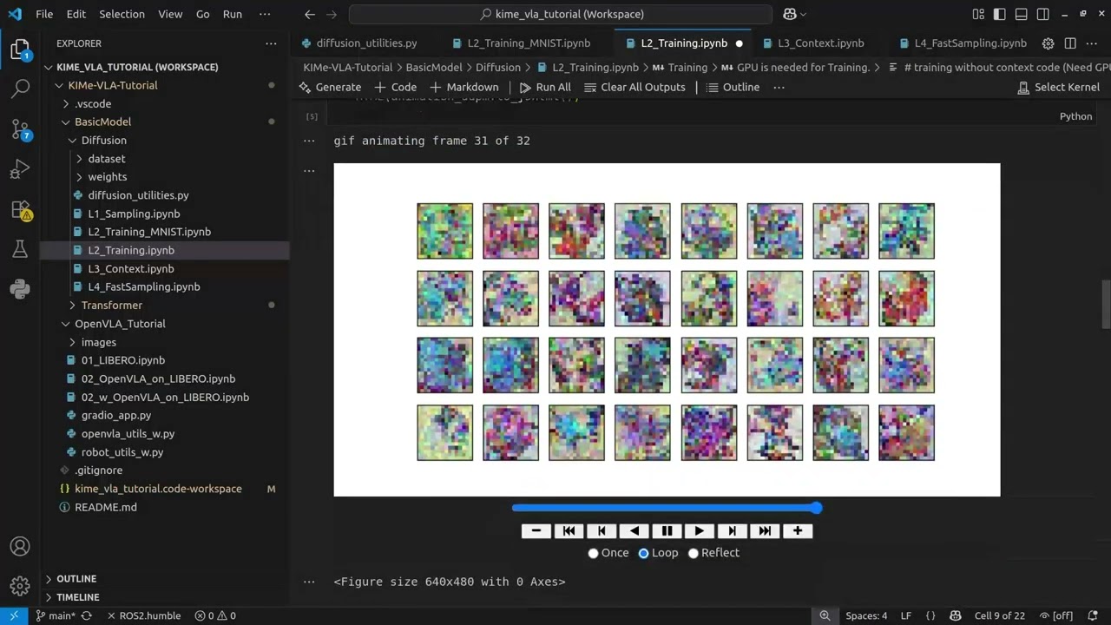Open the Selection menu
1111x625 pixels.
[x=122, y=14]
